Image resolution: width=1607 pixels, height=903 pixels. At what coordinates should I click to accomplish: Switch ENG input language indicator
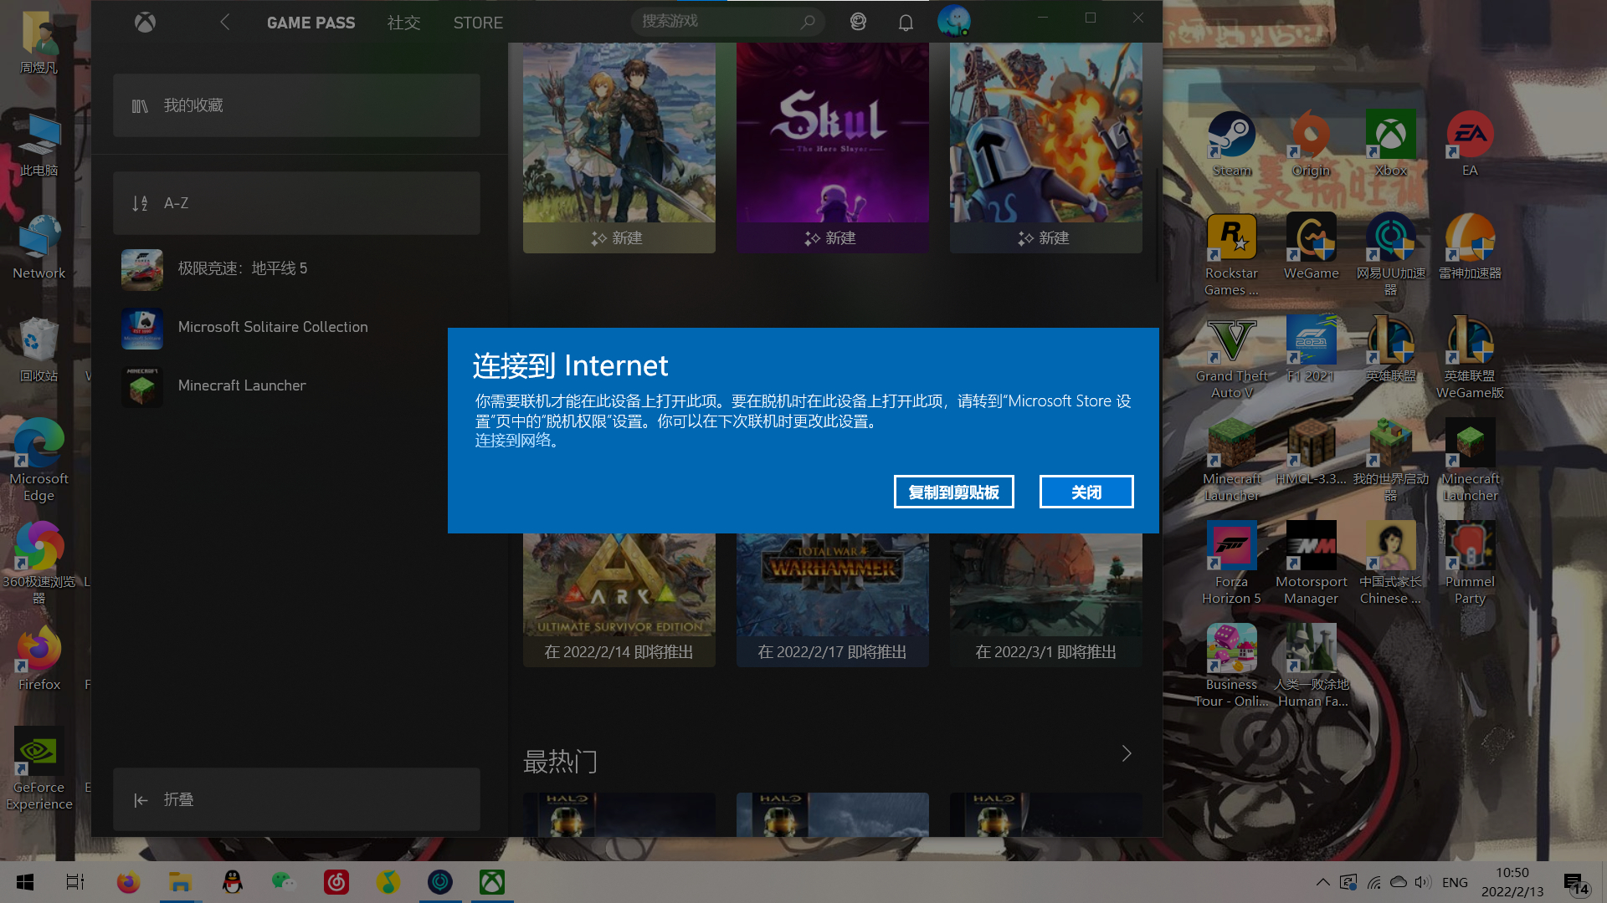(1455, 882)
